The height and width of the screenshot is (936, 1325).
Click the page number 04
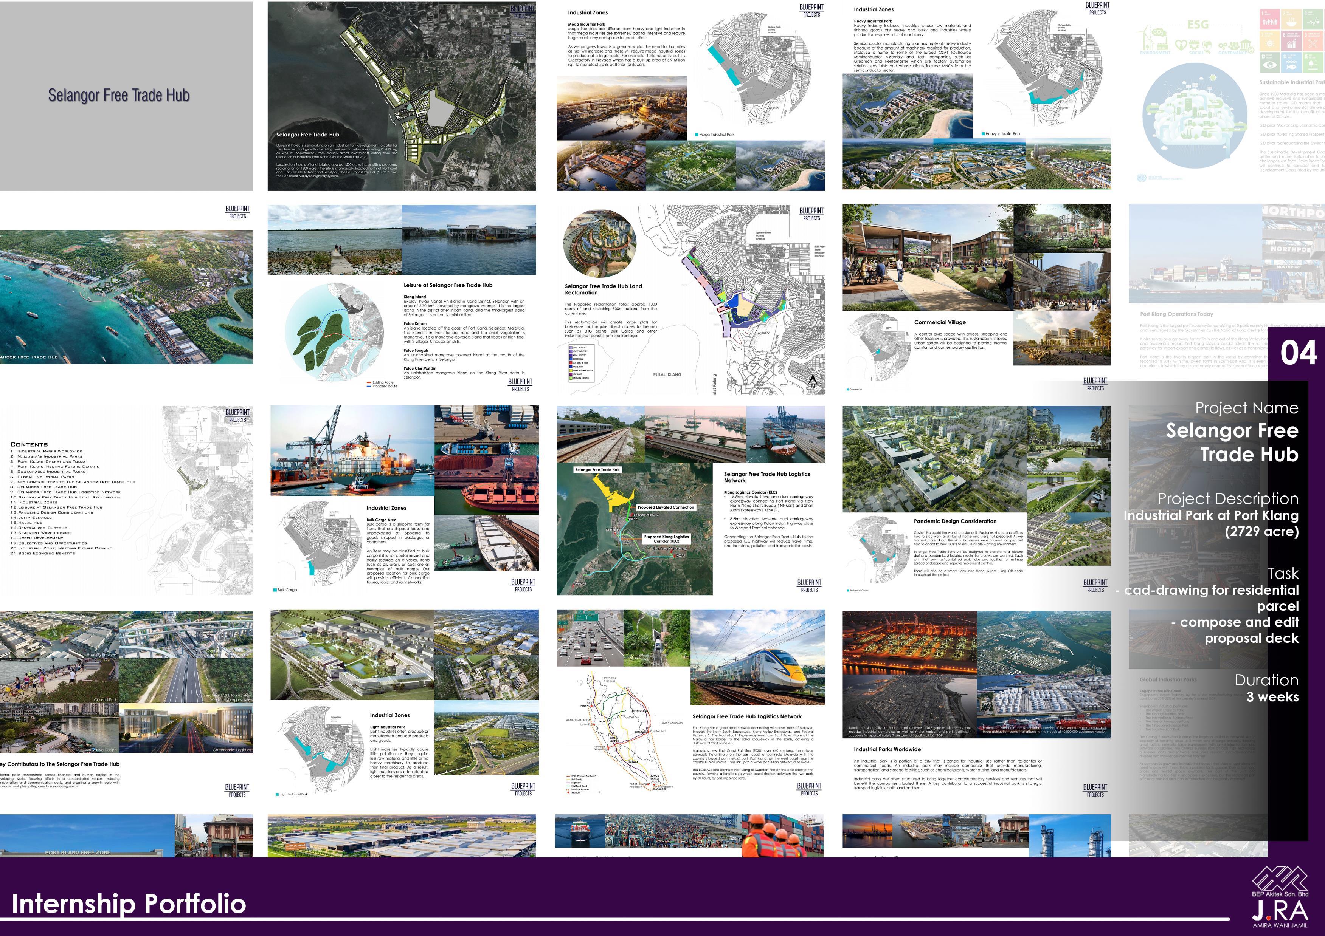(1299, 353)
